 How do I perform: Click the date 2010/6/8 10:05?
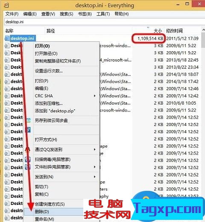[x=181, y=103]
